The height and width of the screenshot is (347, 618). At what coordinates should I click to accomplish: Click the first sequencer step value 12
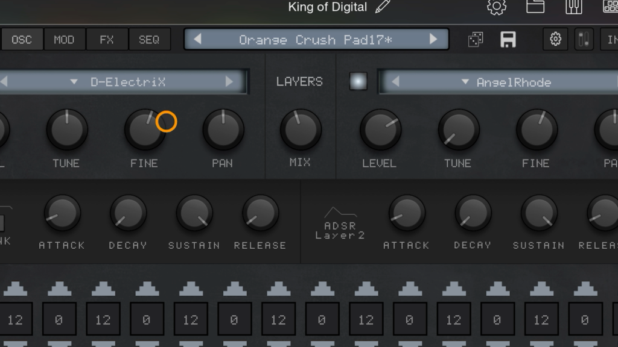tap(15, 320)
